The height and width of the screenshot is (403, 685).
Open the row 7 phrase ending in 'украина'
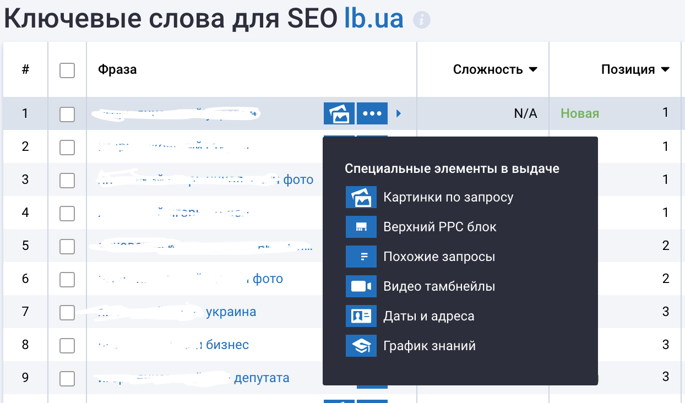[177, 312]
